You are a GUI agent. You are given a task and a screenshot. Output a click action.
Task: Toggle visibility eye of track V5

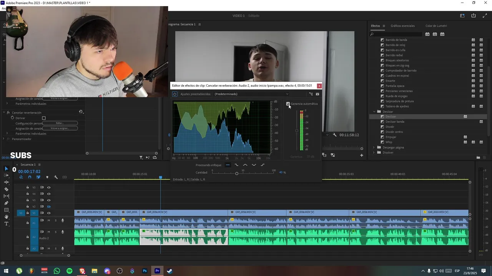coord(49,187)
